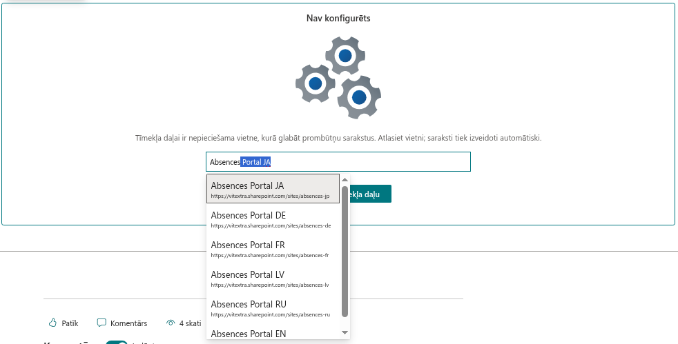
Task: Click dropdown scrollbar up arrow
Action: coord(345,179)
